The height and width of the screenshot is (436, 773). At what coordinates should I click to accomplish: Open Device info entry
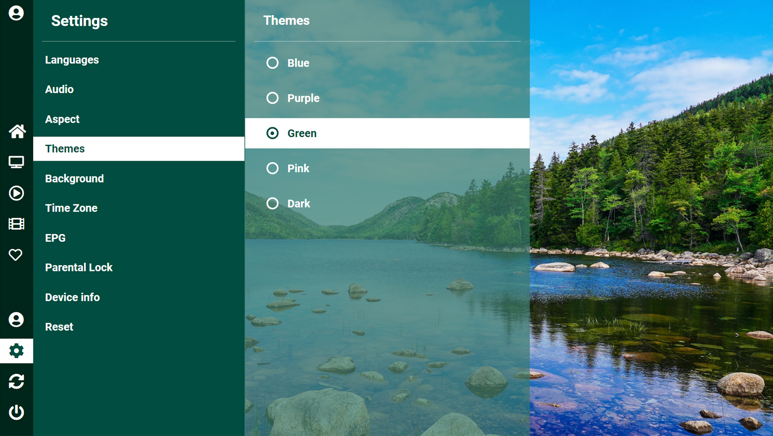[x=139, y=297]
